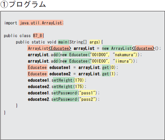
Task: Click "get(0)" method call
Action: (x=109, y=68)
